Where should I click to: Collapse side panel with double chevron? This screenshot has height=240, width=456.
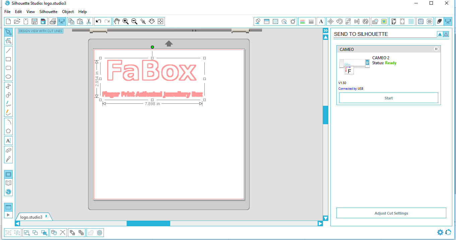tap(325, 30)
